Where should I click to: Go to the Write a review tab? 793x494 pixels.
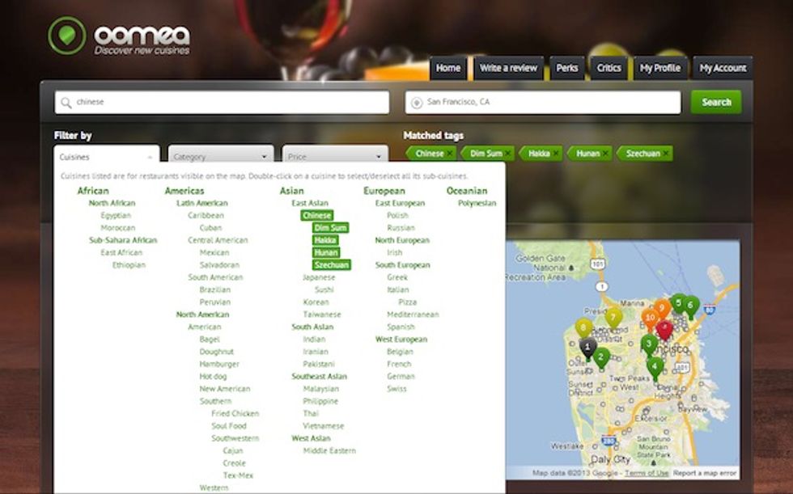pos(509,68)
